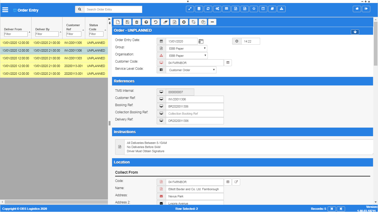378x212 pixels.
Task: Click the Customer Ref filter field
Action: 74,34
